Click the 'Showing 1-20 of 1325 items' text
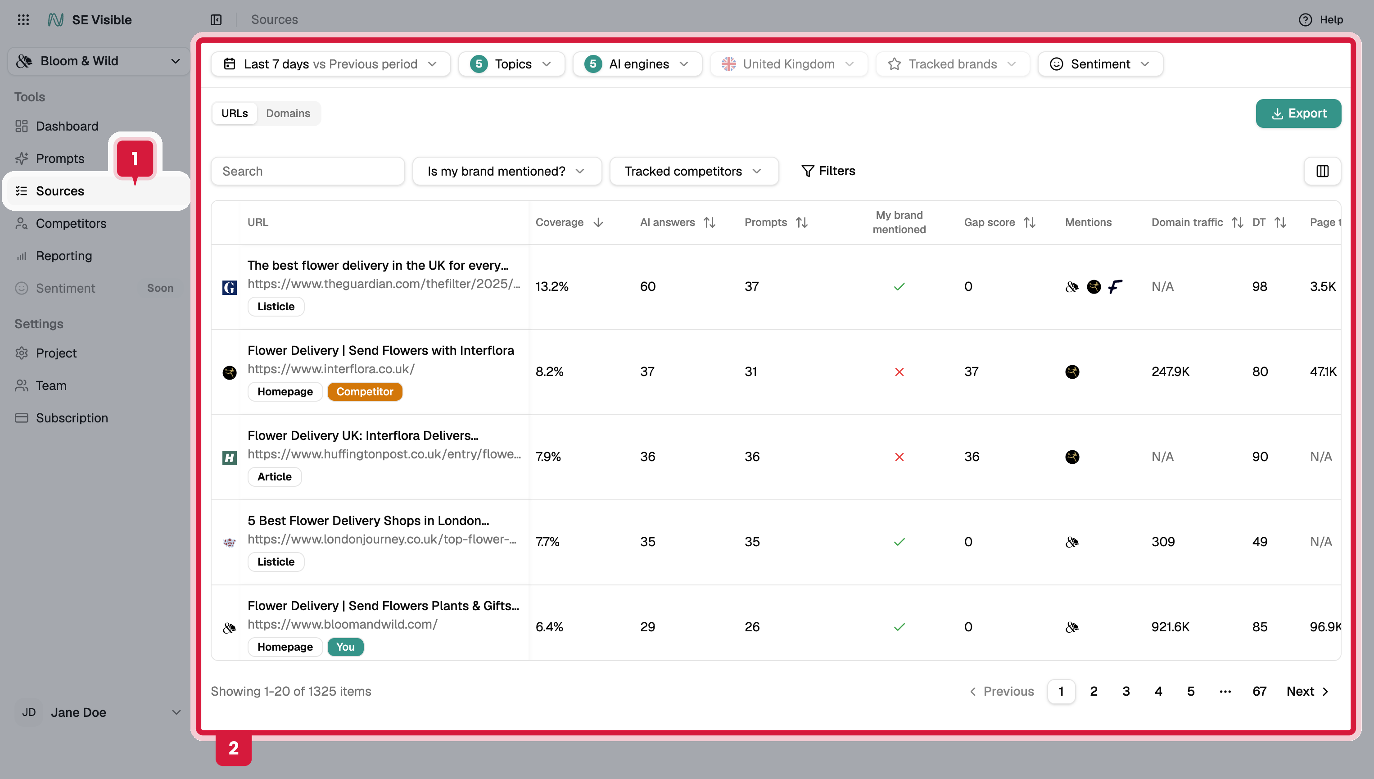This screenshot has height=779, width=1374. tap(291, 691)
